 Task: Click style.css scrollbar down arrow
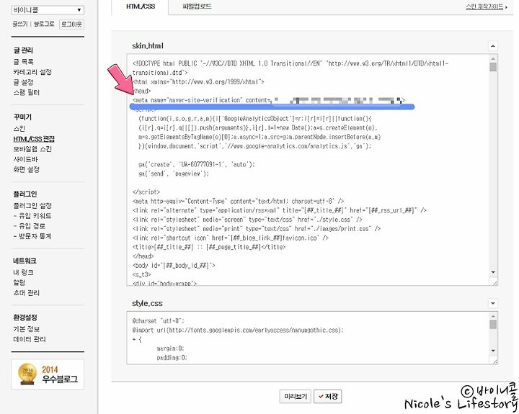(x=493, y=351)
